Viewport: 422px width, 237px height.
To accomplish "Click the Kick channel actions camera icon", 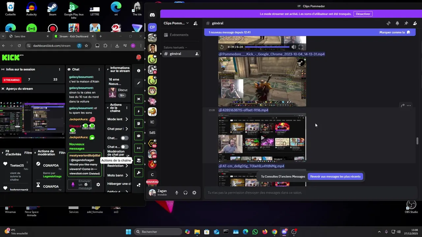I will [x=138, y=161].
